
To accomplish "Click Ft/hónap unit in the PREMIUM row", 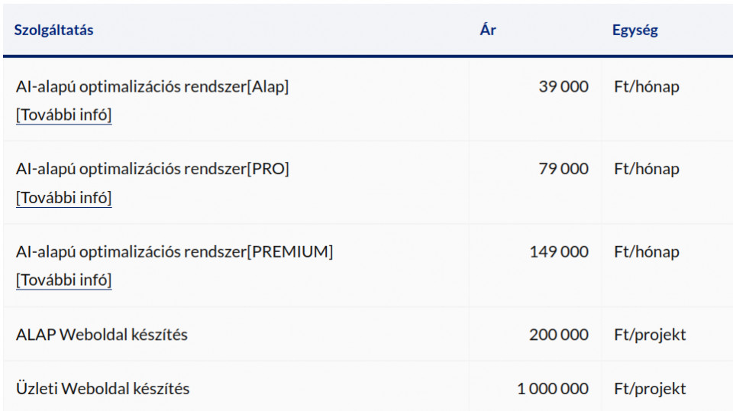I will (x=647, y=252).
